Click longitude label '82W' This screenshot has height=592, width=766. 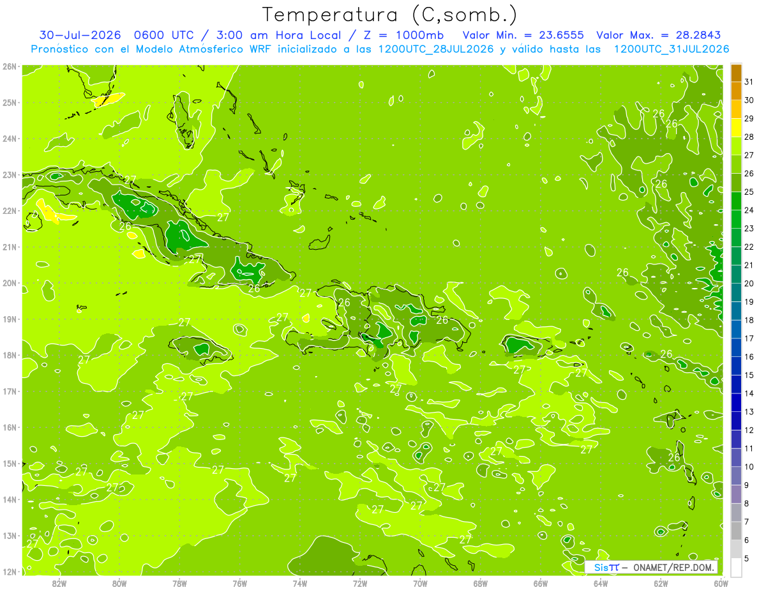click(x=59, y=583)
